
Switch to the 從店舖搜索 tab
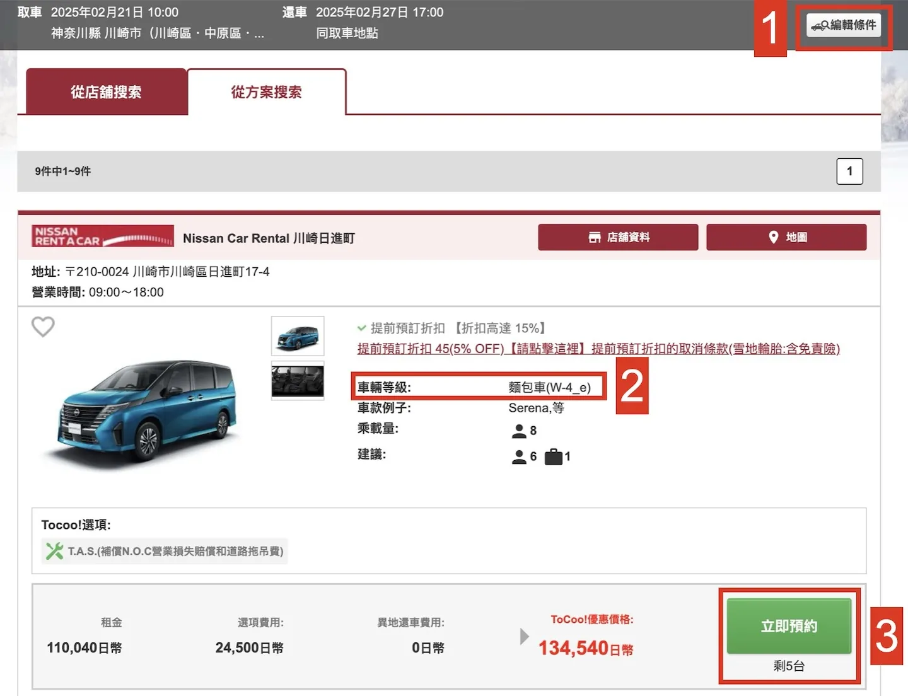click(x=106, y=92)
